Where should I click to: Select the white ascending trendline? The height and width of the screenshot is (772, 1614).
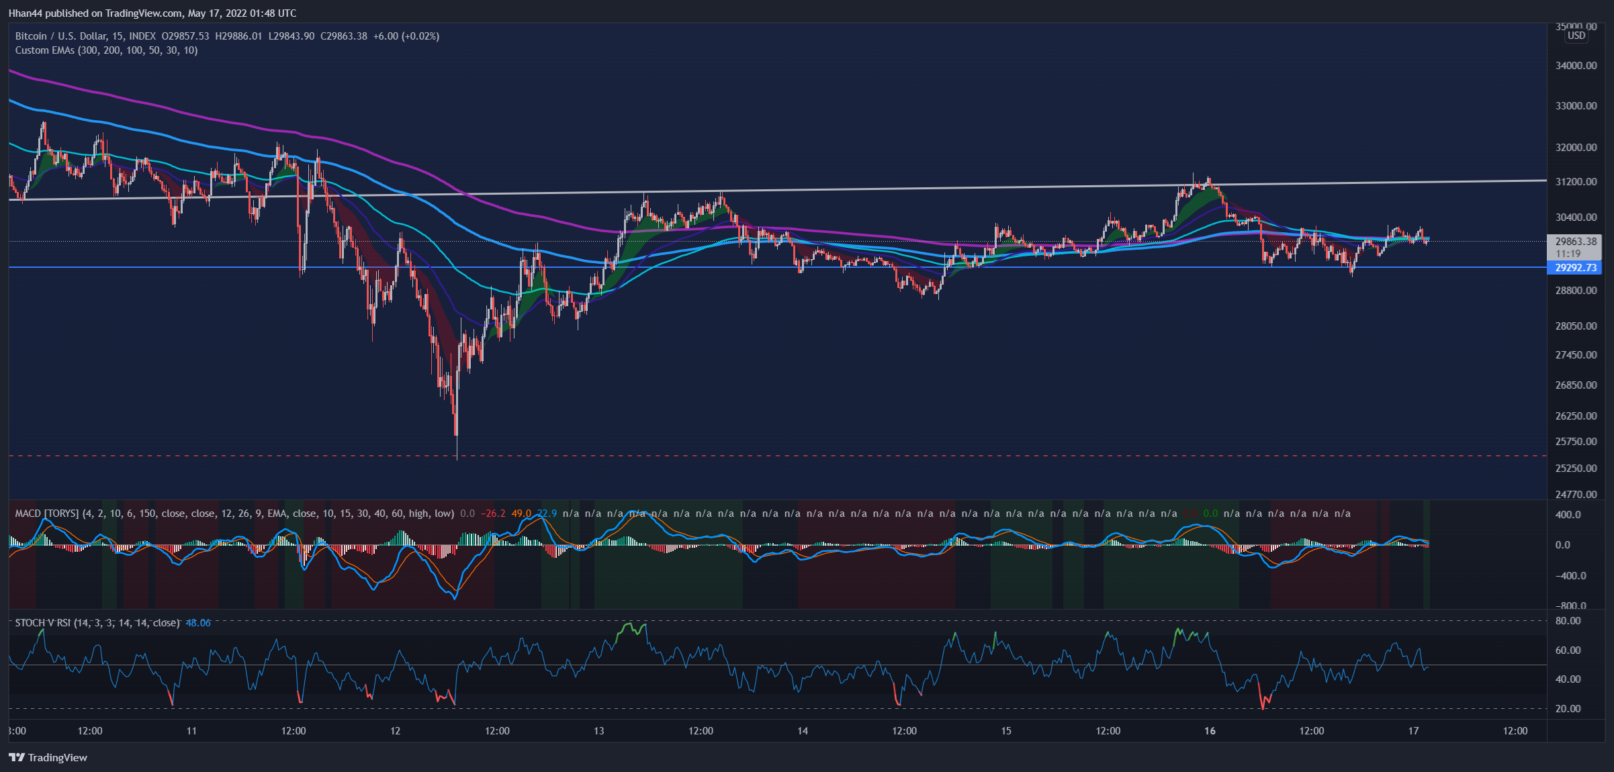[x=777, y=190]
